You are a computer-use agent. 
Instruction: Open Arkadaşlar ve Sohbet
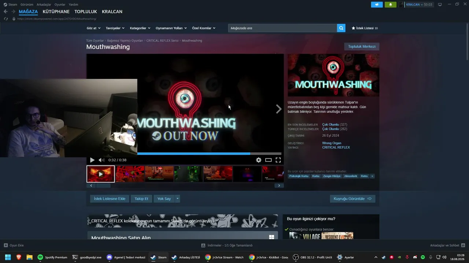tap(447, 245)
